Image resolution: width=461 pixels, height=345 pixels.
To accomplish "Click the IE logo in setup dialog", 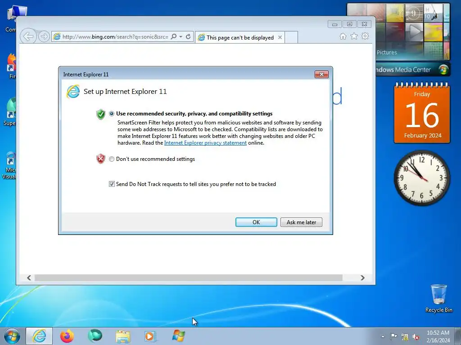I will coord(73,91).
